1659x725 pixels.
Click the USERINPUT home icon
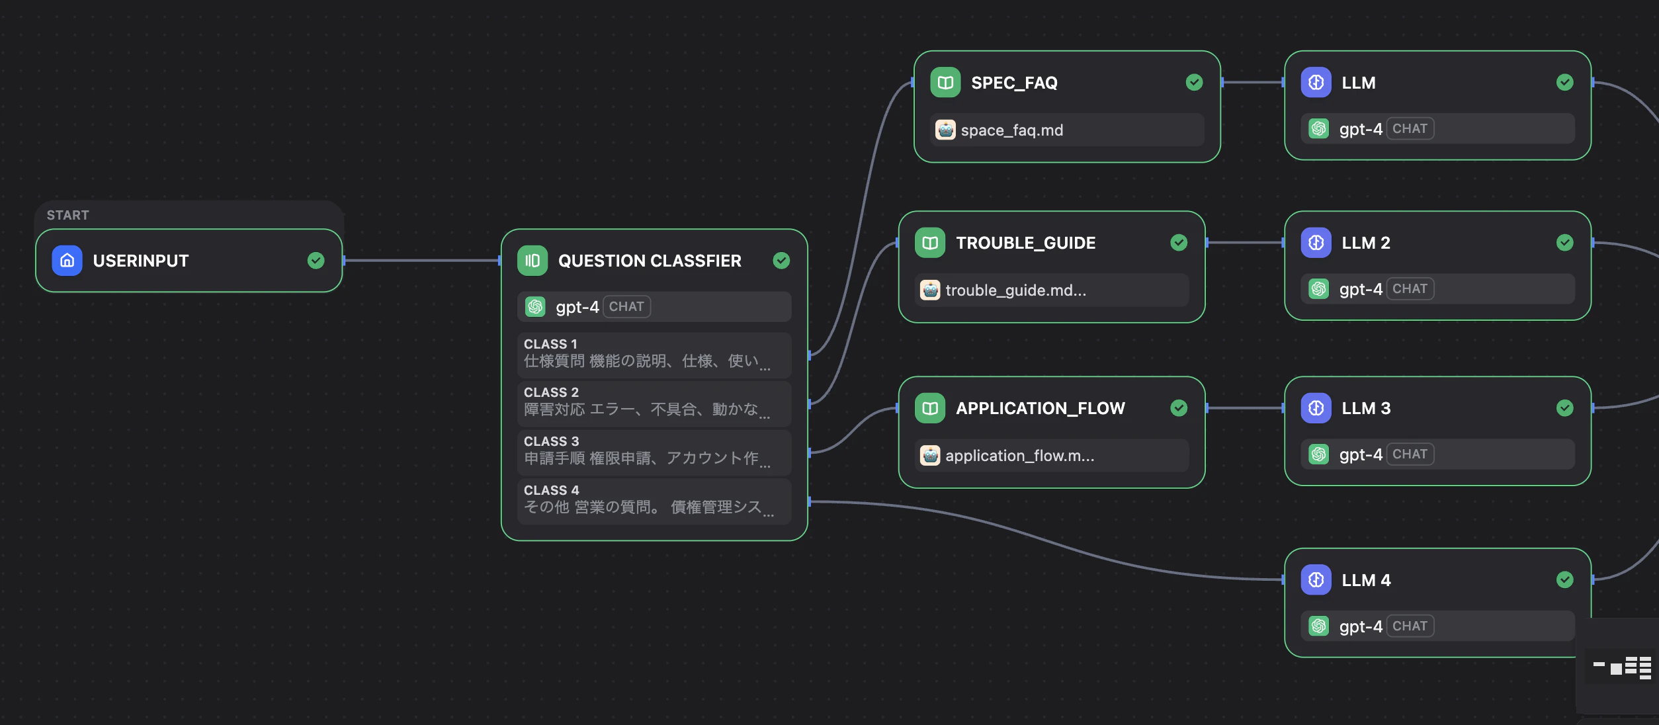(x=67, y=261)
